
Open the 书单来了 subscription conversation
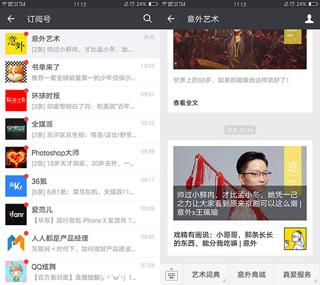80,72
